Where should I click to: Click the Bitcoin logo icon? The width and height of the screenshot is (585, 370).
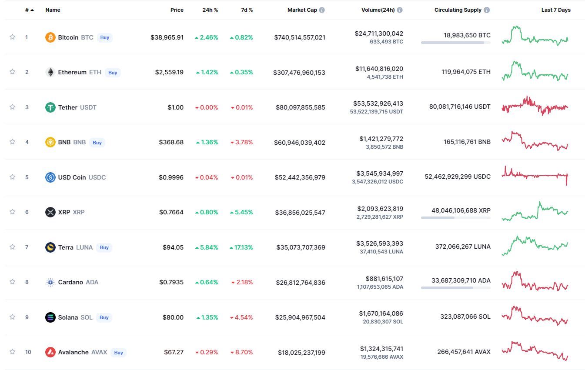[50, 37]
